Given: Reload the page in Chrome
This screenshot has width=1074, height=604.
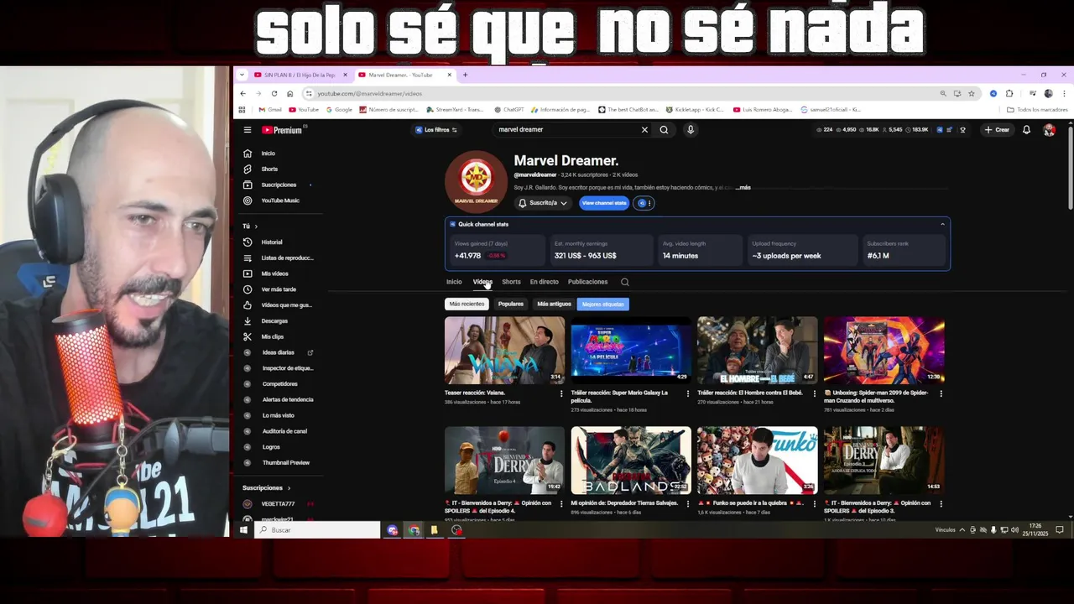Looking at the screenshot, I should (274, 93).
